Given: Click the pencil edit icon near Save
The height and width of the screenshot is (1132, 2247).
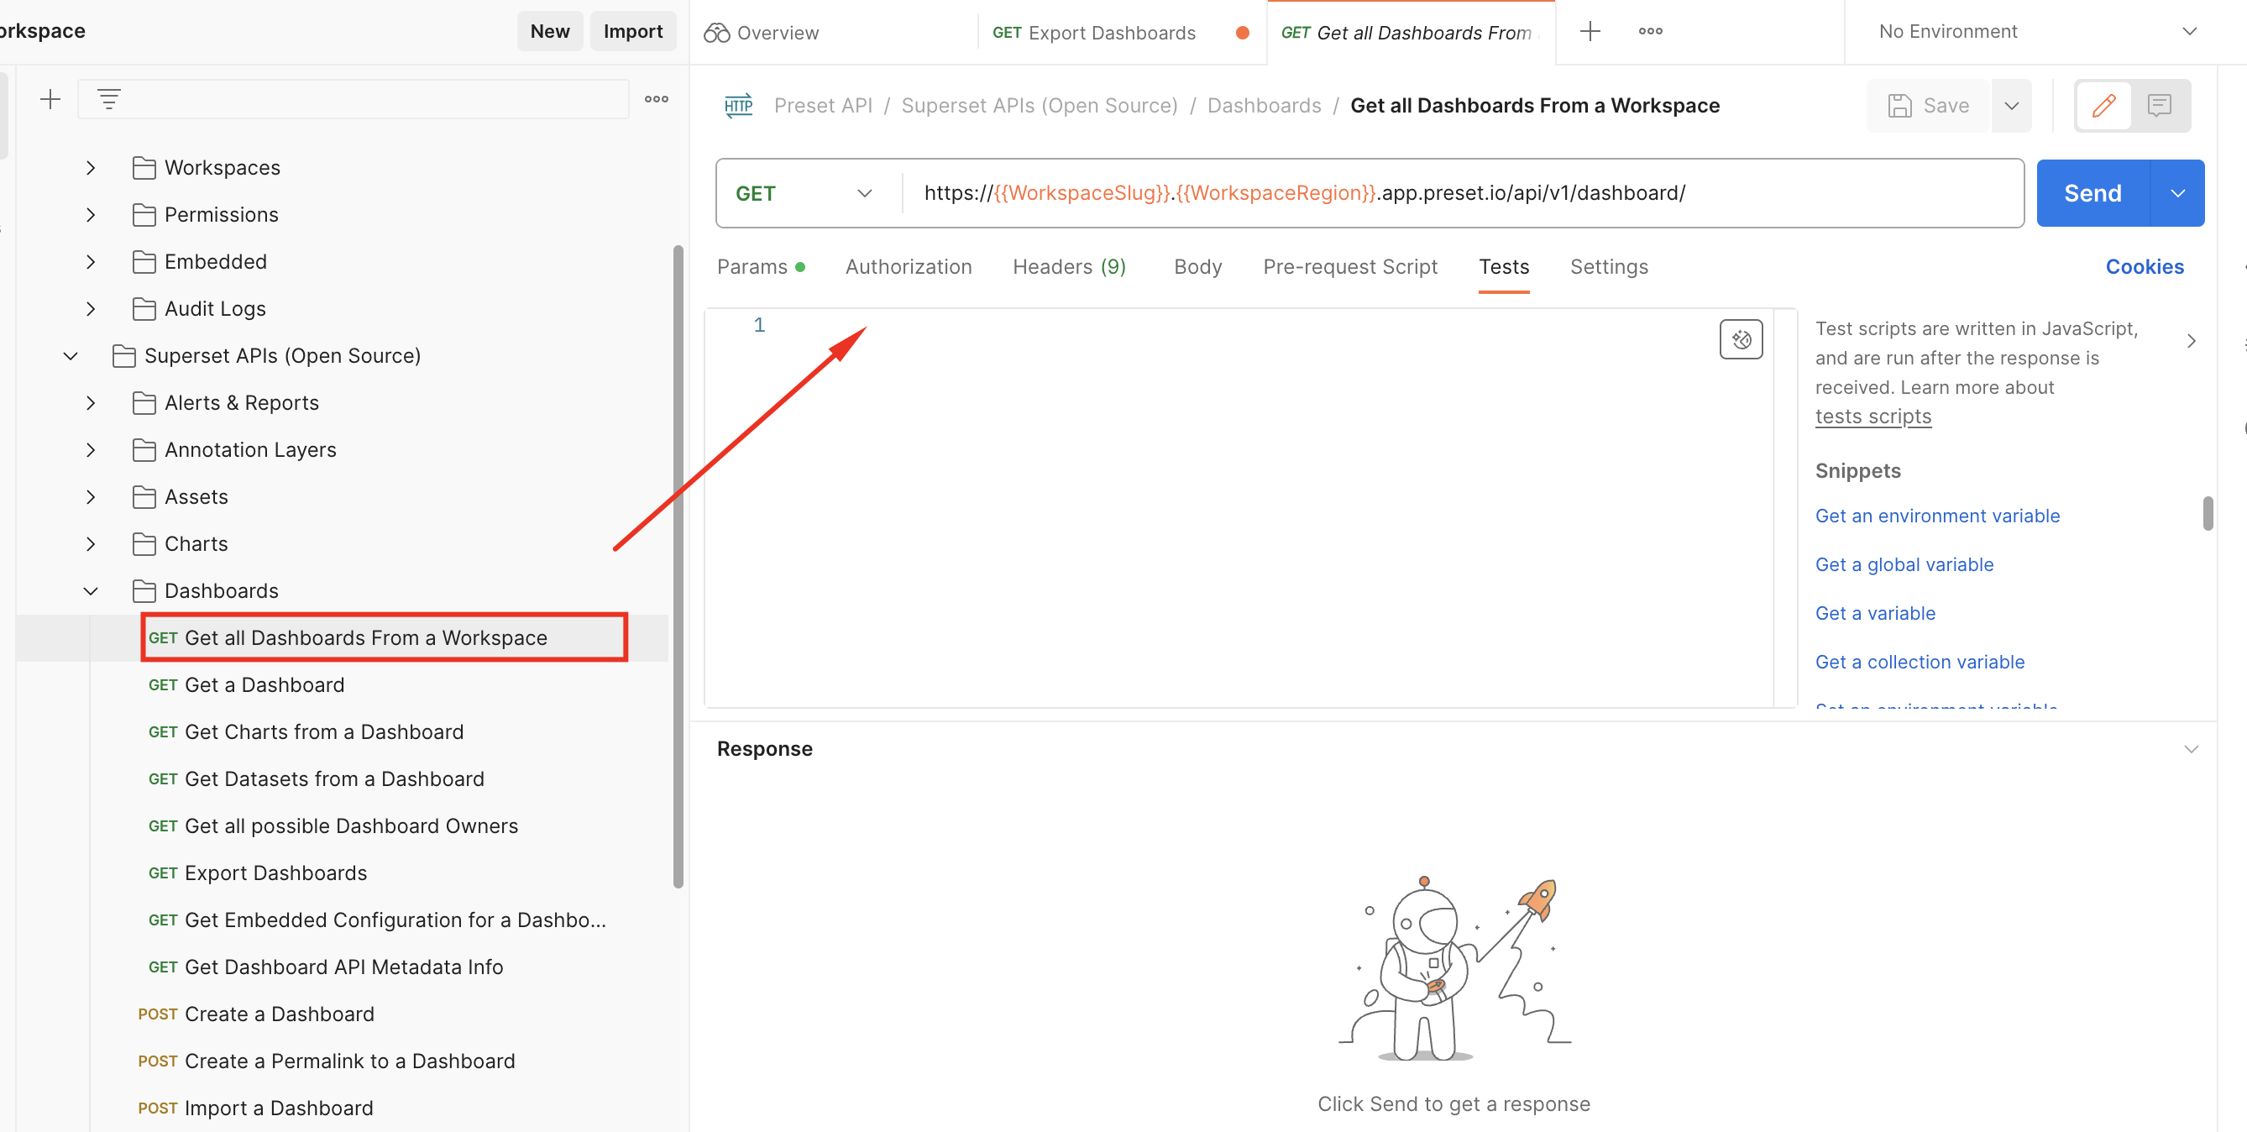Looking at the screenshot, I should (x=2103, y=106).
